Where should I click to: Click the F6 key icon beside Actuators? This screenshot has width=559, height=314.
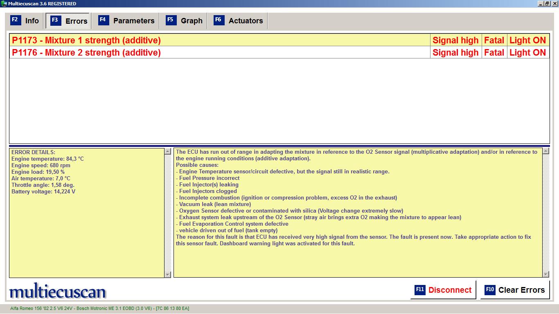tap(219, 20)
